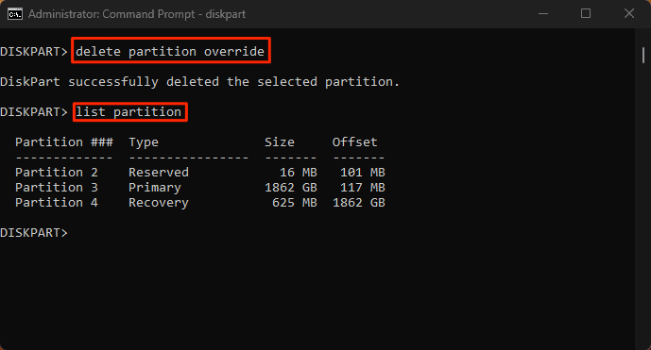Click the 'Partition ###' column header

pyautogui.click(x=64, y=142)
